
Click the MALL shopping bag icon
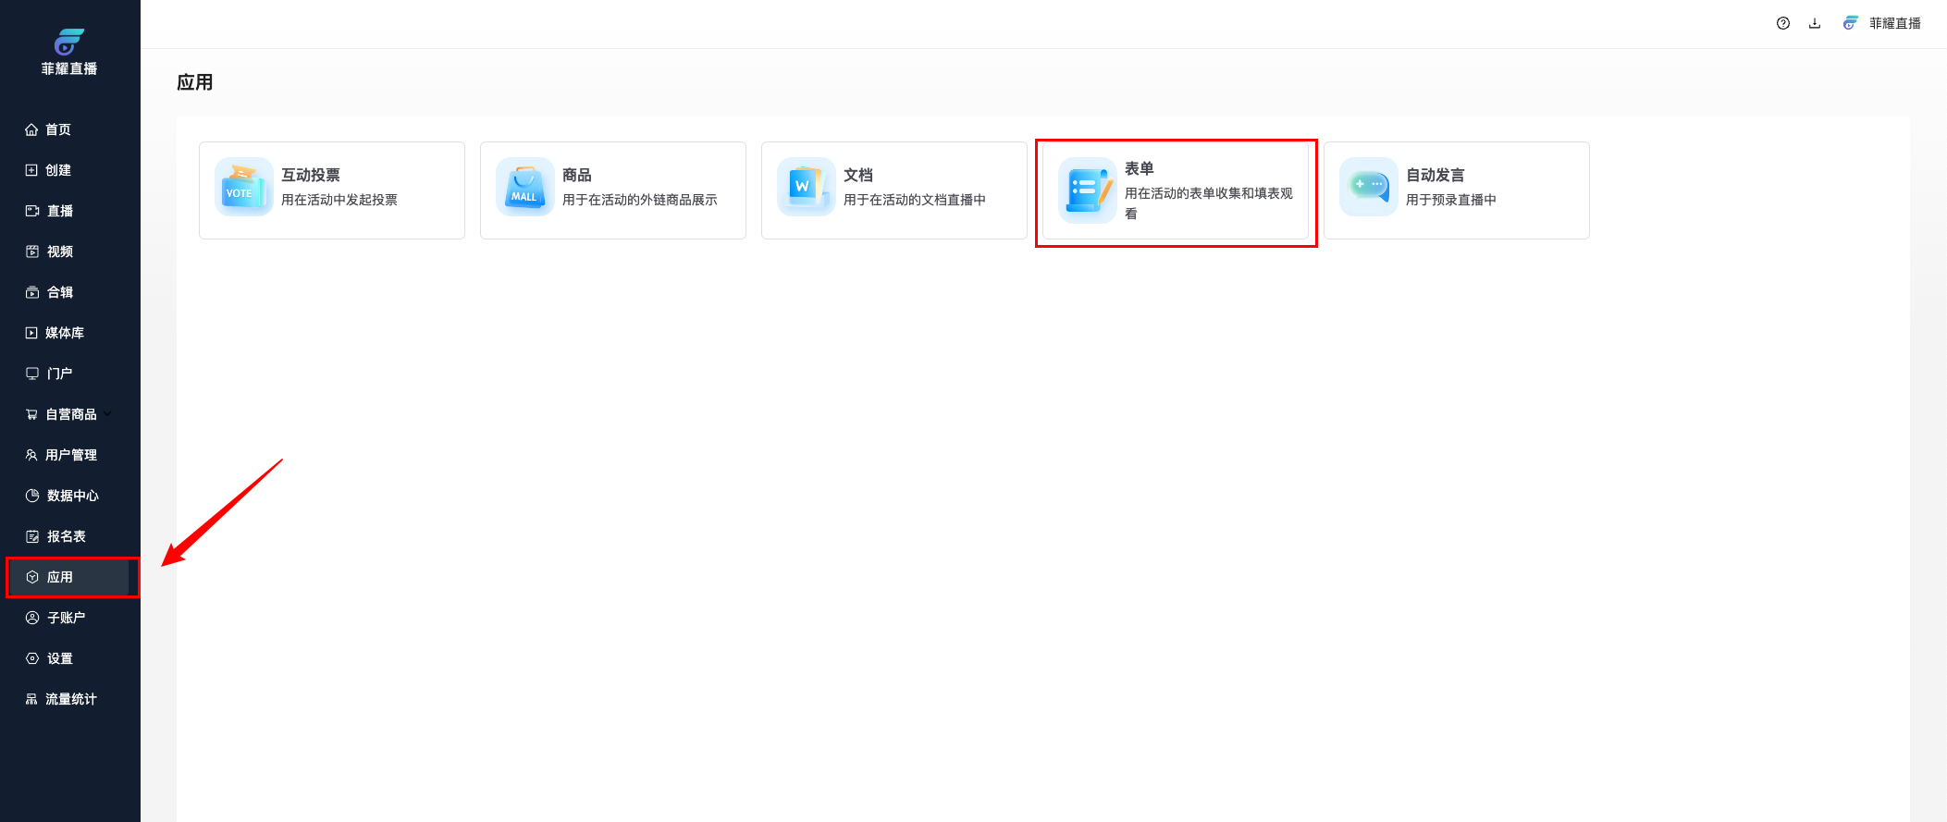(524, 187)
